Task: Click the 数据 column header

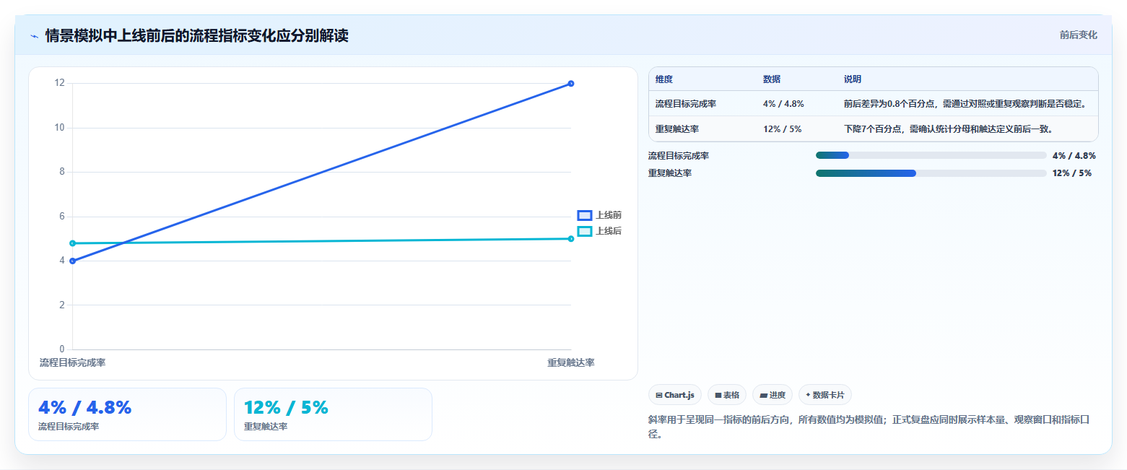Action: click(x=771, y=79)
